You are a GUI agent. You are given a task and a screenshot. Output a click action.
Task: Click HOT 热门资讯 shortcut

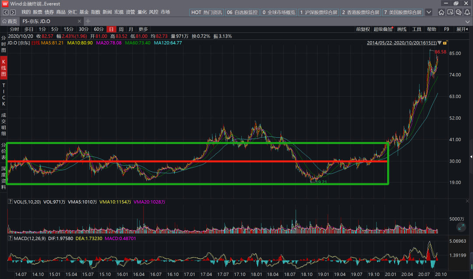(x=206, y=12)
